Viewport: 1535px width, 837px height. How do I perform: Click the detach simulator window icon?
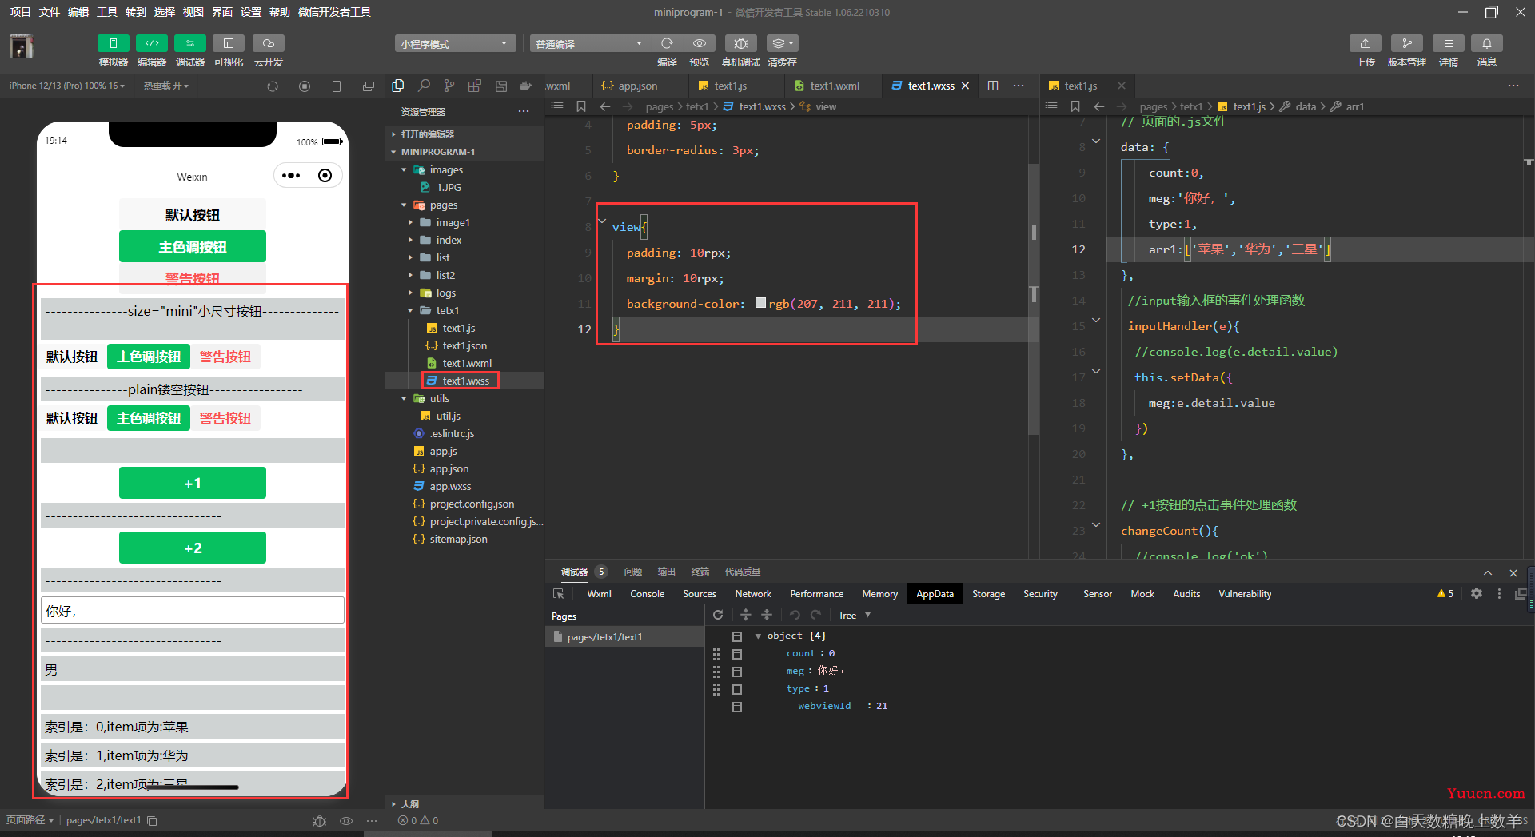pos(369,86)
